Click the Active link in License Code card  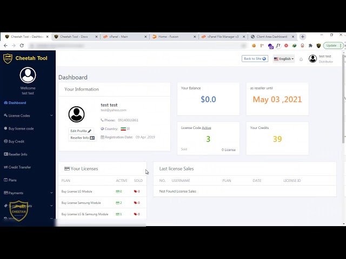click(207, 128)
